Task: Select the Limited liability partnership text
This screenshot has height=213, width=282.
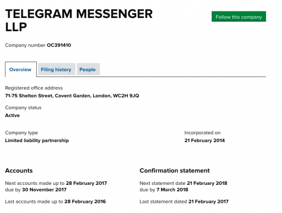Action: pyautogui.click(x=37, y=140)
